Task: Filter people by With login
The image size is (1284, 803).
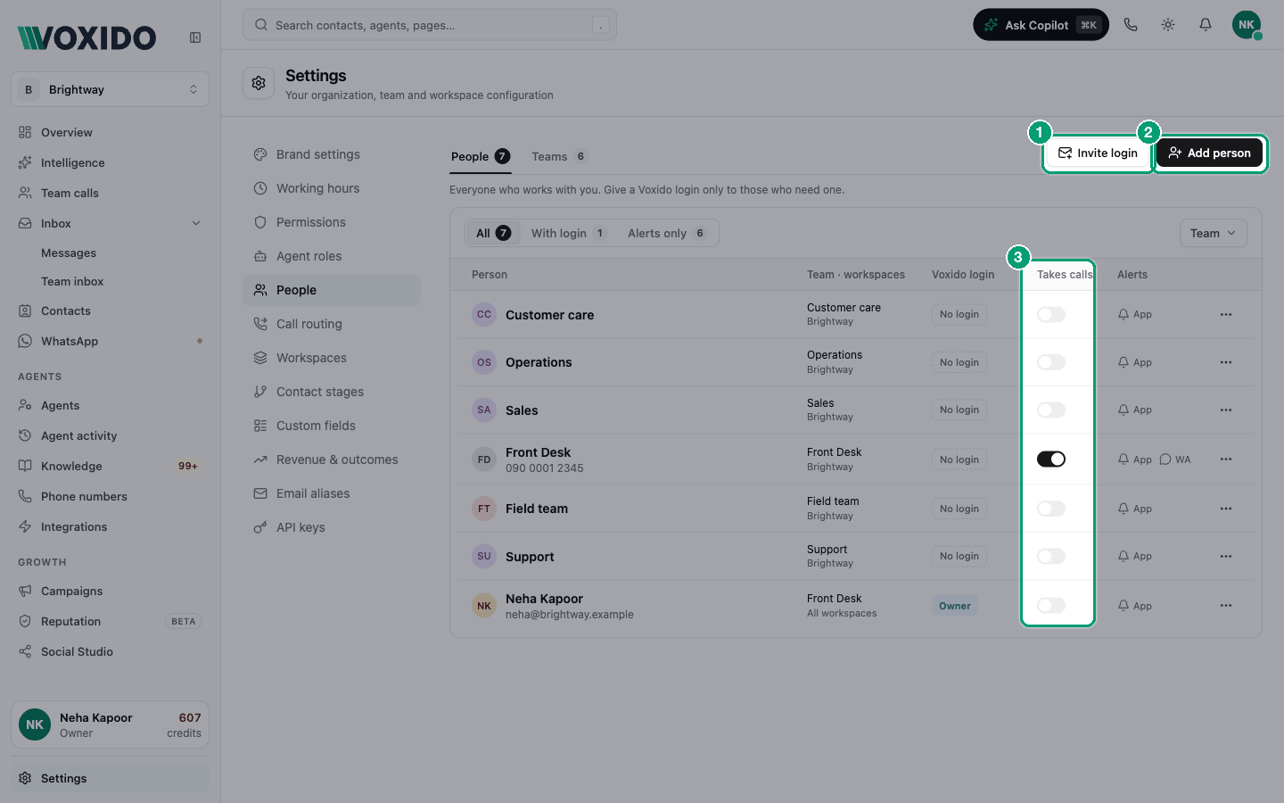Action: click(568, 234)
